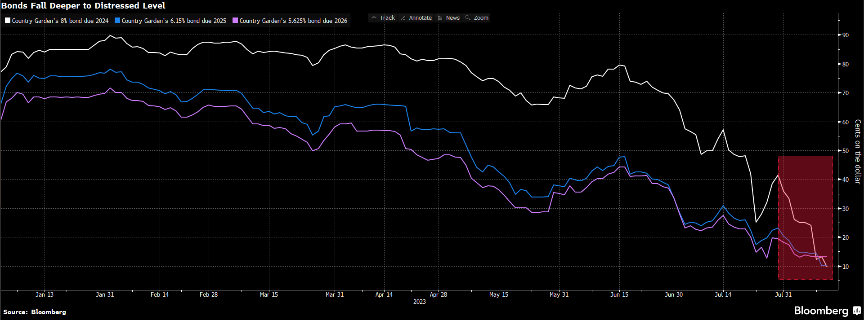Click the Jul 31 date axis label

(x=783, y=294)
